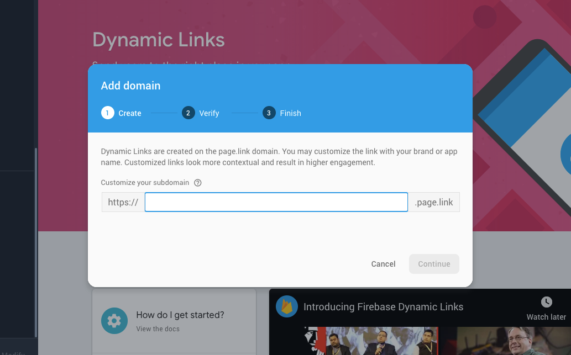Click the greyed-out Continue button
This screenshot has height=355, width=571.
click(434, 264)
